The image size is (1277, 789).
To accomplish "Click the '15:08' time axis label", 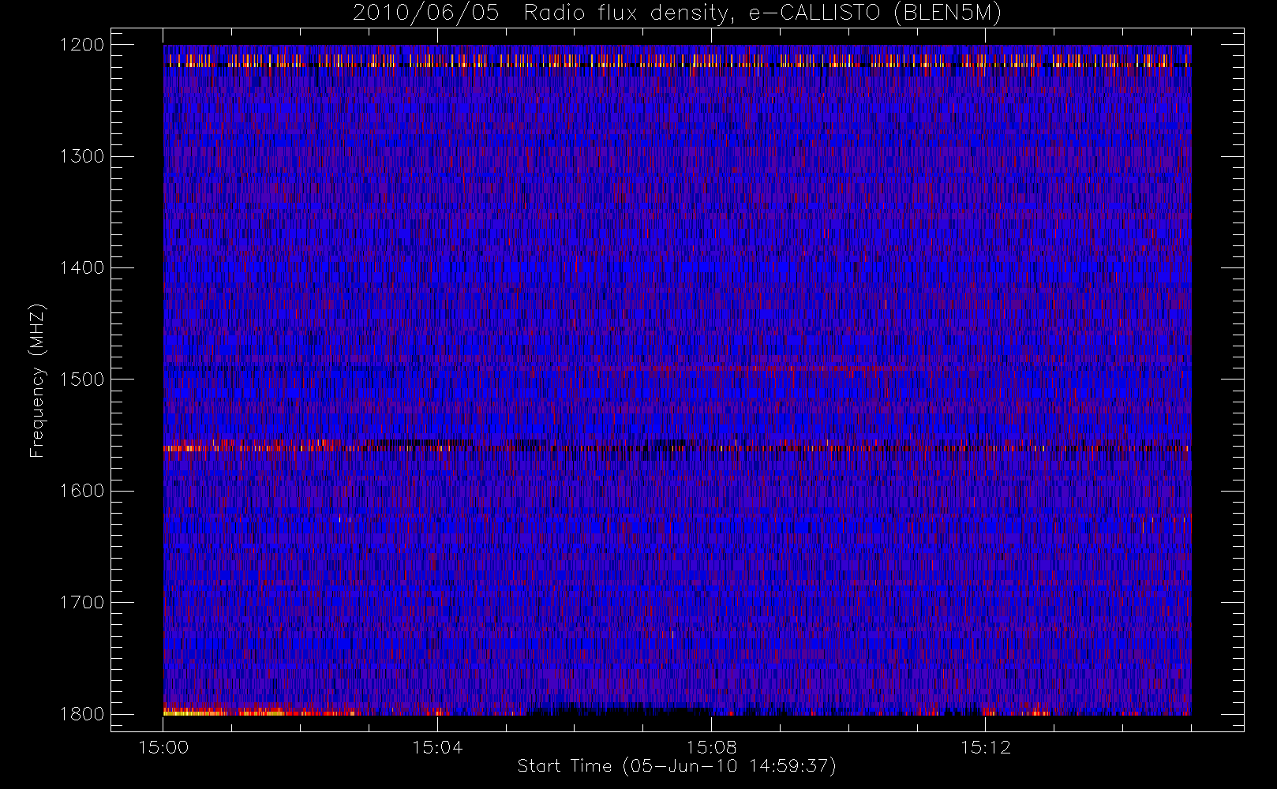I will point(711,747).
